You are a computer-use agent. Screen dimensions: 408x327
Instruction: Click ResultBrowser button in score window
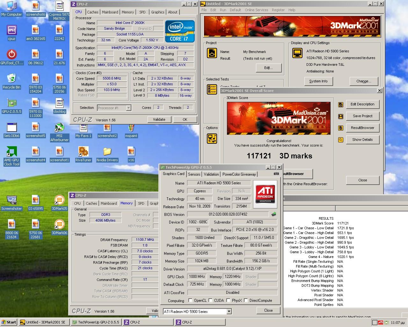click(x=362, y=128)
